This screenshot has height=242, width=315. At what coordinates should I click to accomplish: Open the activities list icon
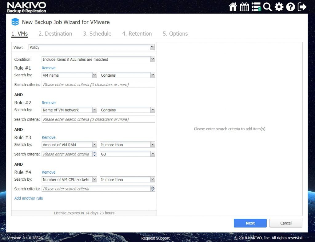pos(256,7)
